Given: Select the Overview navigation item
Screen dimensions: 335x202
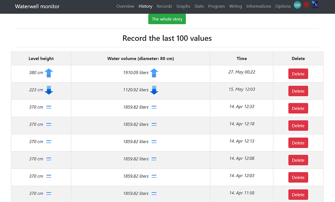Looking at the screenshot, I should (x=125, y=6).
